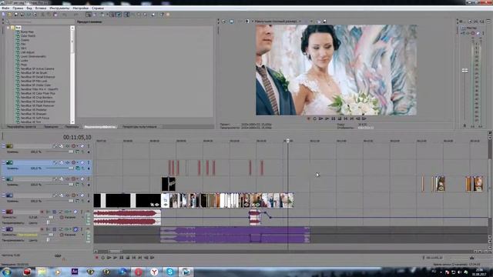The width and height of the screenshot is (493, 277).
Task: Adjust the level slider of the top video track
Action: tap(71, 152)
